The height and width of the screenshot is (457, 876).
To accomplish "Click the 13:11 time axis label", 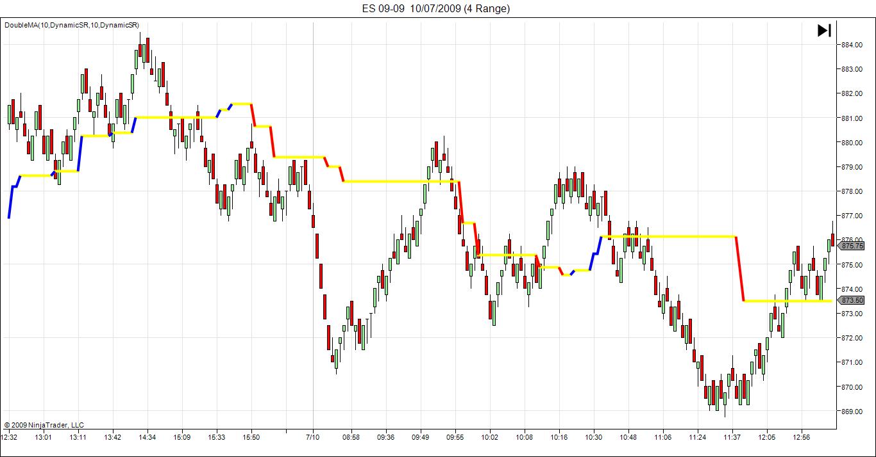I will [x=78, y=438].
